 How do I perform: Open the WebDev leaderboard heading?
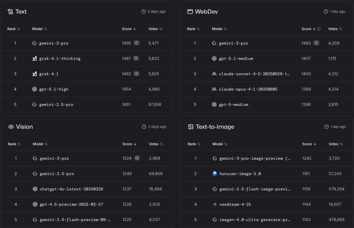pos(206,12)
